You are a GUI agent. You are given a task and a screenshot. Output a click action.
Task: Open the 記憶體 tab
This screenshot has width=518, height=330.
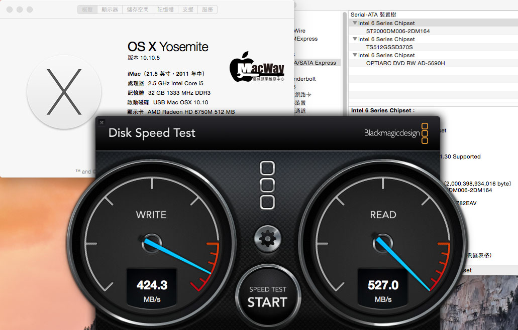point(165,10)
